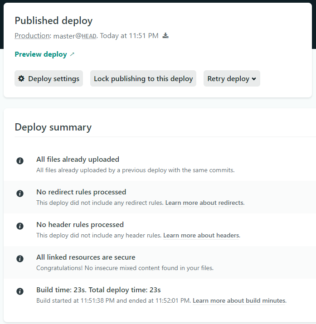This screenshot has height=324, width=316.
Task: Open Learn more about build minutes
Action: [x=239, y=301]
